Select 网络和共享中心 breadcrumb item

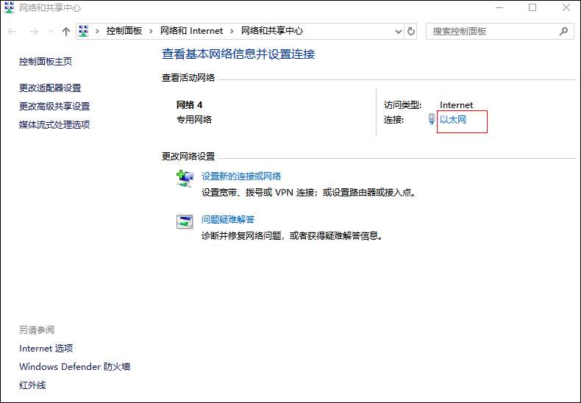(x=272, y=31)
